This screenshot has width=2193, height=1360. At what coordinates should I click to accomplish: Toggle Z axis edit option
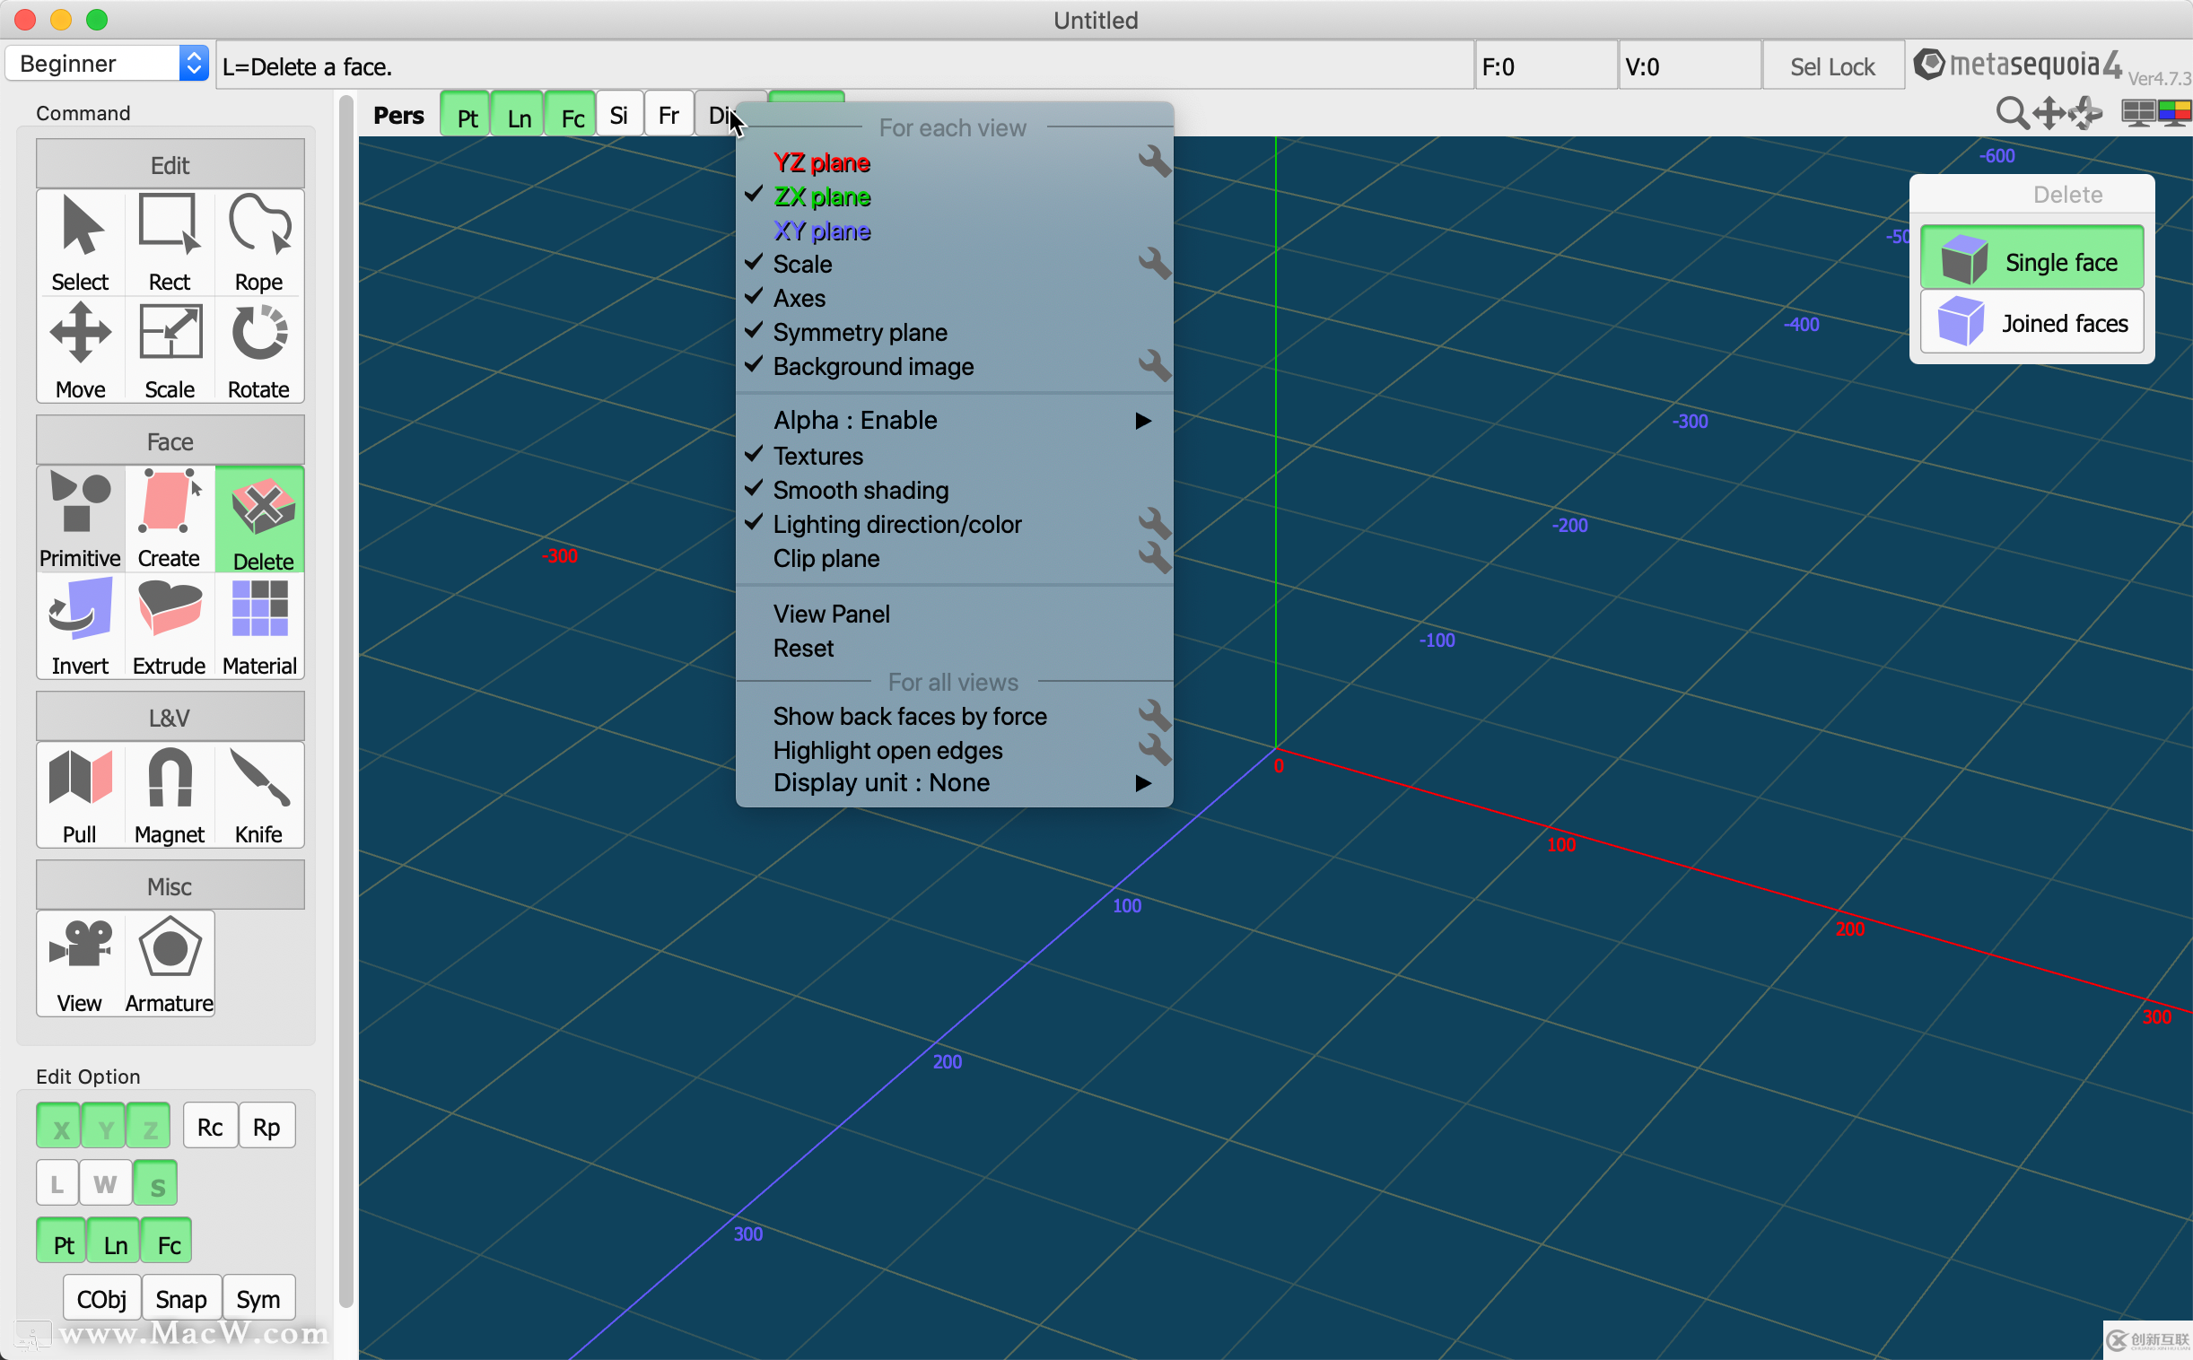coord(148,1126)
